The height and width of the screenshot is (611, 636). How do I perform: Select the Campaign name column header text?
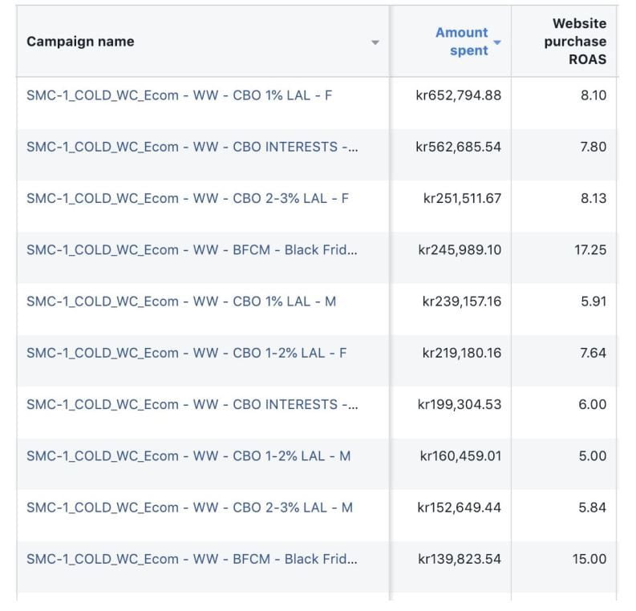click(x=80, y=42)
